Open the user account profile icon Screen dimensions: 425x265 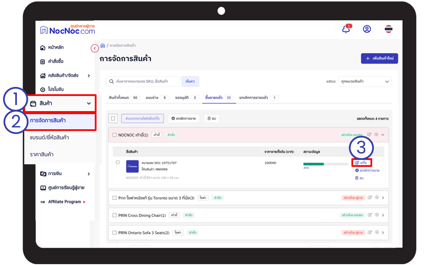tap(367, 29)
